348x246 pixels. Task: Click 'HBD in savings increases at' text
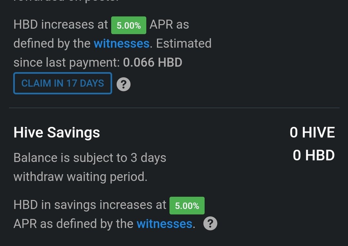pos(90,204)
